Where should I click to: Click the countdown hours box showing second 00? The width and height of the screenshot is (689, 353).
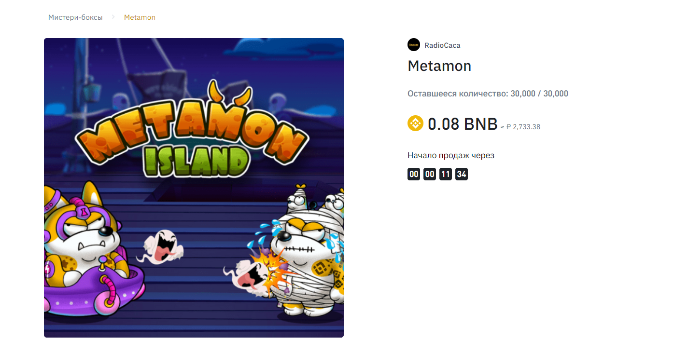(430, 174)
